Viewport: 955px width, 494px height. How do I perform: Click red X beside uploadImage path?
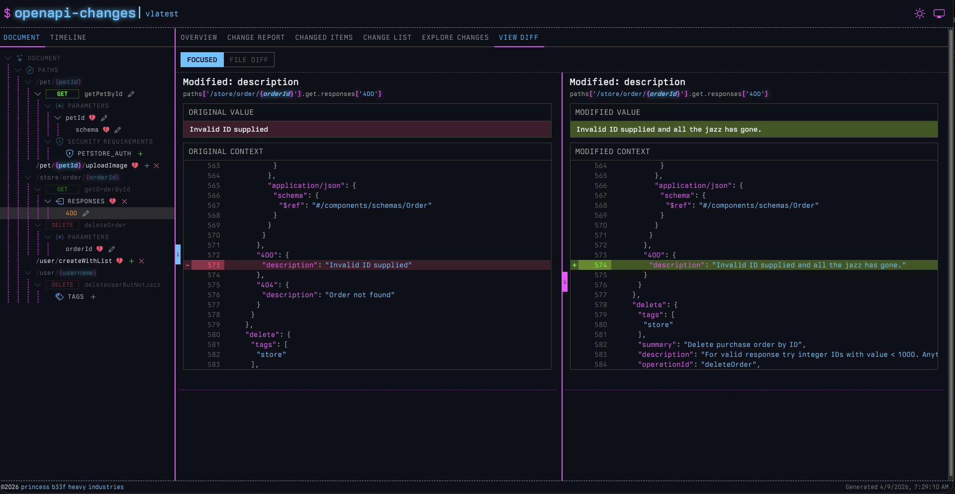point(156,165)
